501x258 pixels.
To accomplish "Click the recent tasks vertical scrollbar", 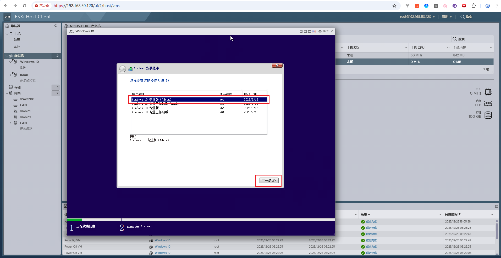I will point(497,231).
